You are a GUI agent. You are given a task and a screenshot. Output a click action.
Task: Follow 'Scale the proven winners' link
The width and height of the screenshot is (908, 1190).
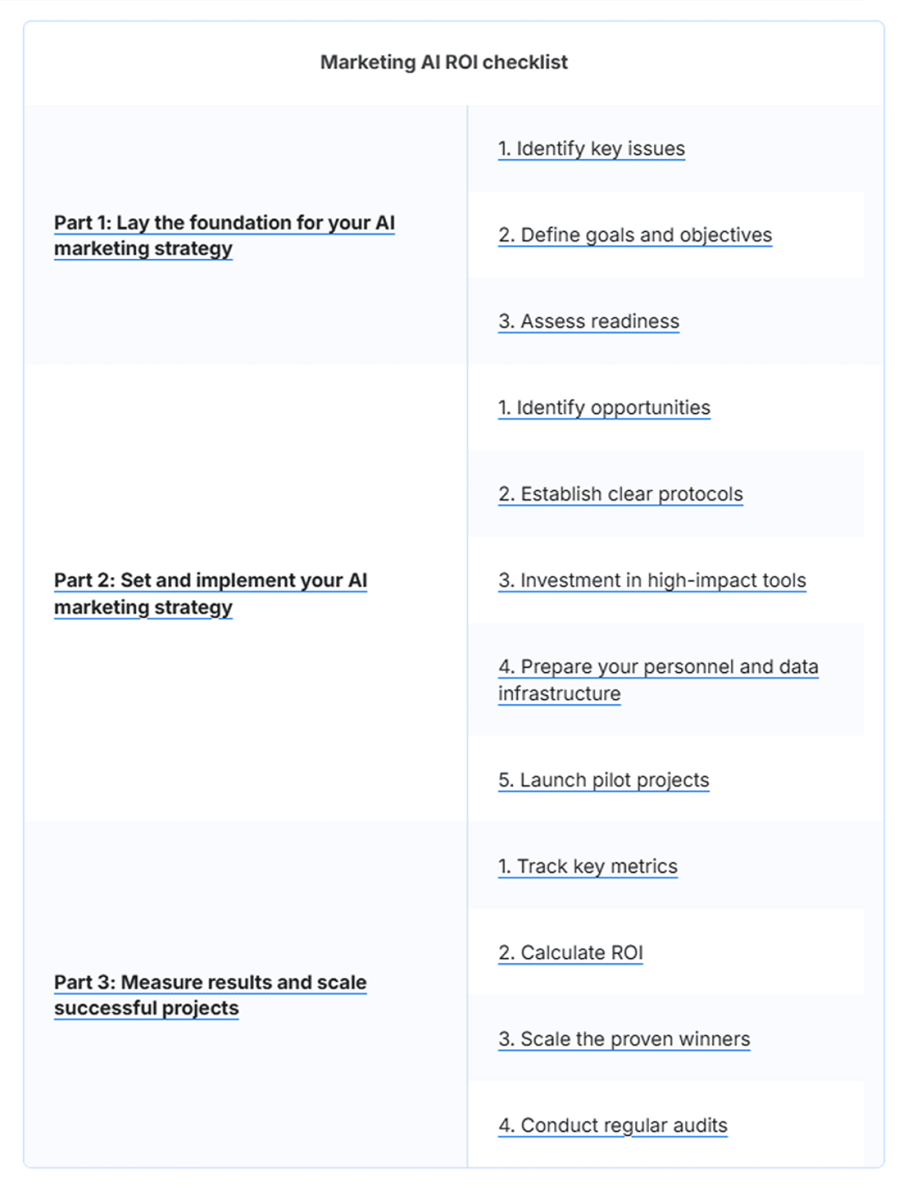(x=624, y=1039)
